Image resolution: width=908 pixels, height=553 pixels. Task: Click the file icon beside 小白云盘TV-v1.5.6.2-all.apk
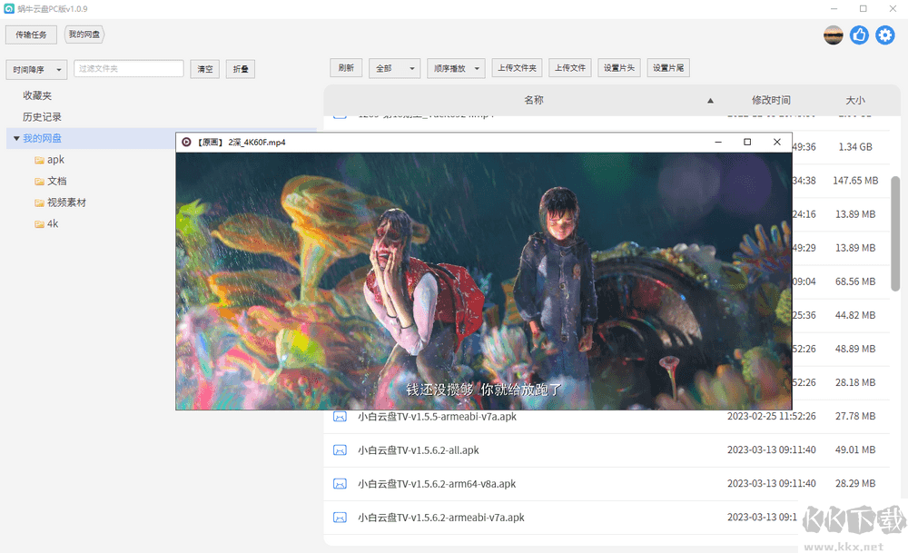click(340, 449)
